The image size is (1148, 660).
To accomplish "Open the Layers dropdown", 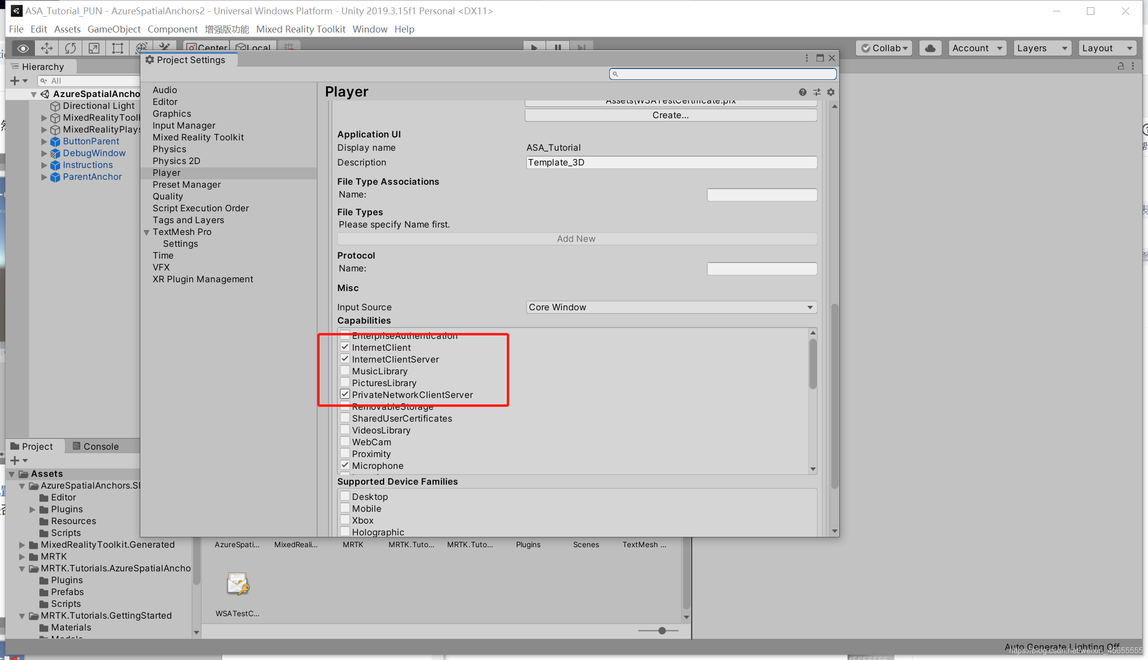I will pyautogui.click(x=1042, y=48).
